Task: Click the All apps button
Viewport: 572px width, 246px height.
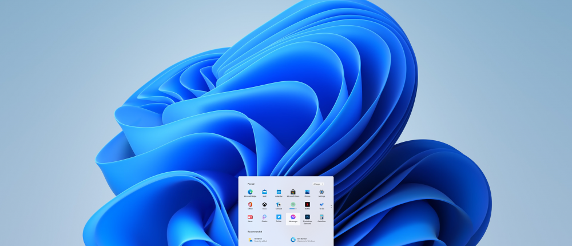Action: 318,184
